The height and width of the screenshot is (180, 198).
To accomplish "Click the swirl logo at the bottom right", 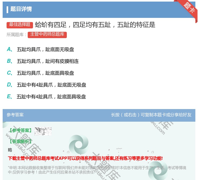I will point(158,170).
